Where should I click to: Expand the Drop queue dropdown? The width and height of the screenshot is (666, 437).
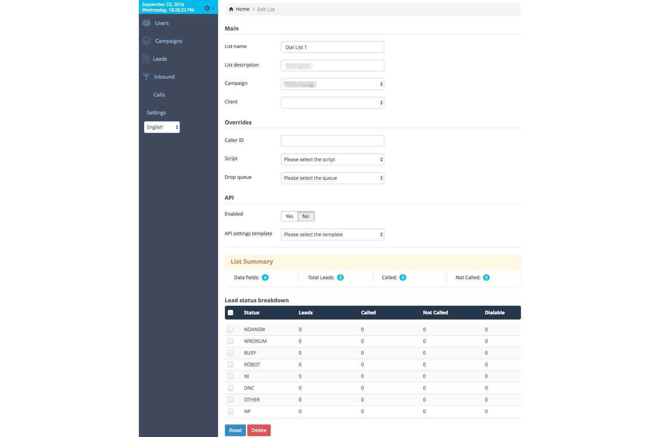(x=332, y=178)
